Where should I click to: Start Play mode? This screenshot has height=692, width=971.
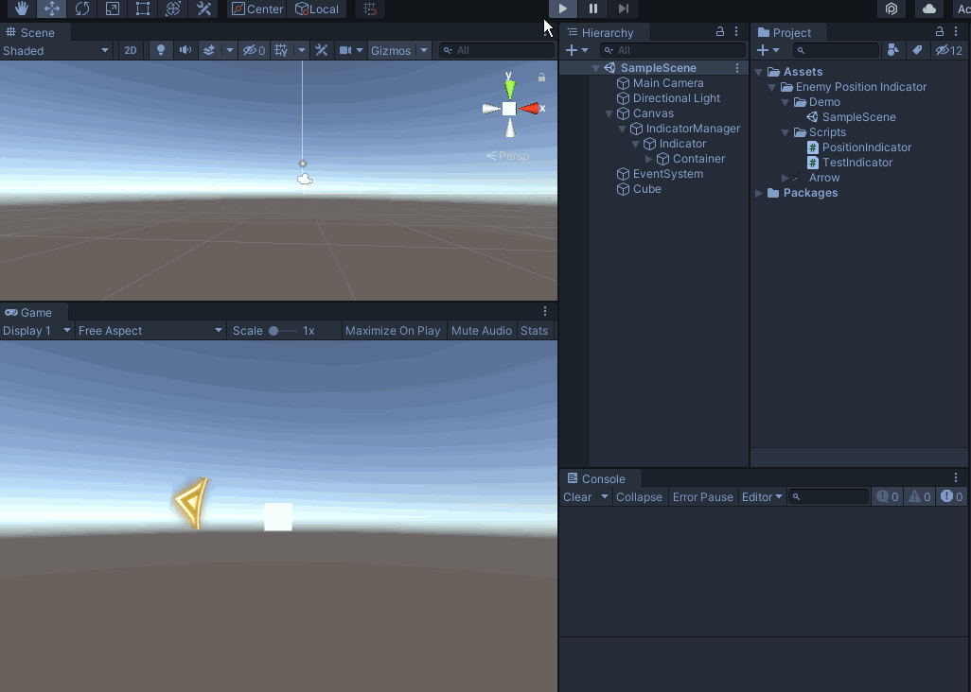563,9
